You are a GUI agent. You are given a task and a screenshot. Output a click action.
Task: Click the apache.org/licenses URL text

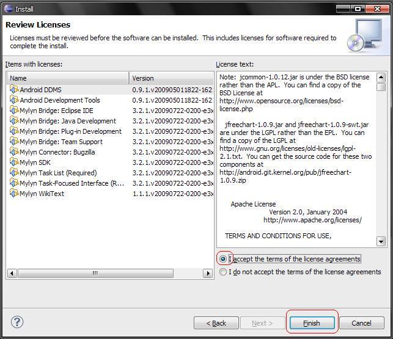(x=312, y=220)
